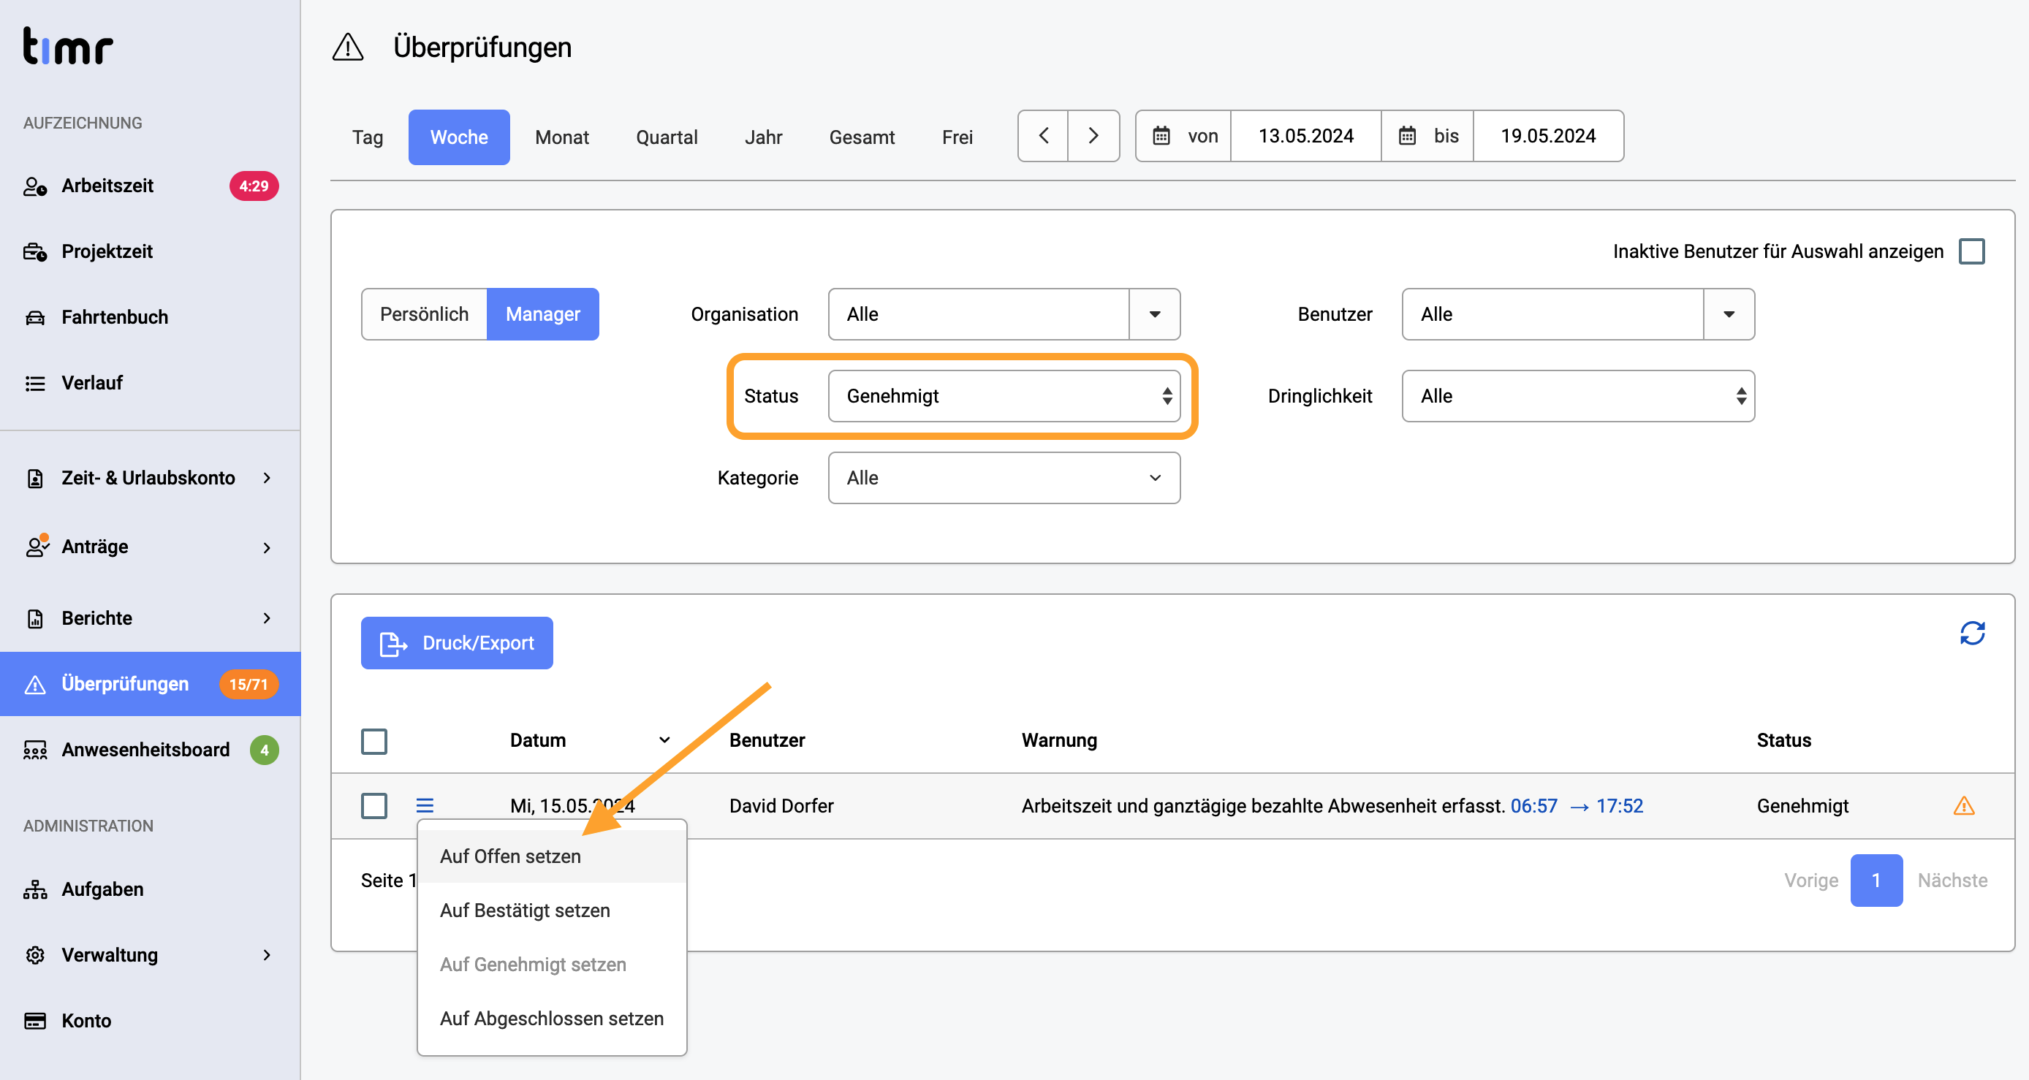
Task: Choose 'Auf Abgeschlossen setzen'
Action: pos(551,1018)
